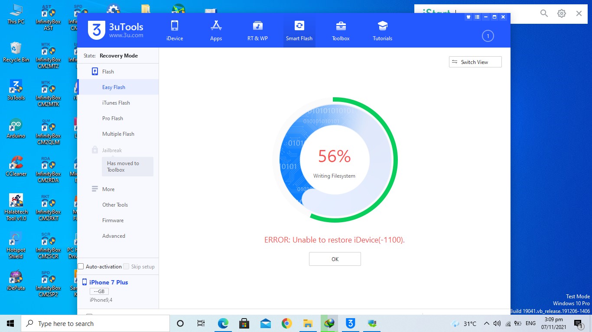Open the iStart widget settings gear
The height and width of the screenshot is (332, 592).
coord(562,13)
